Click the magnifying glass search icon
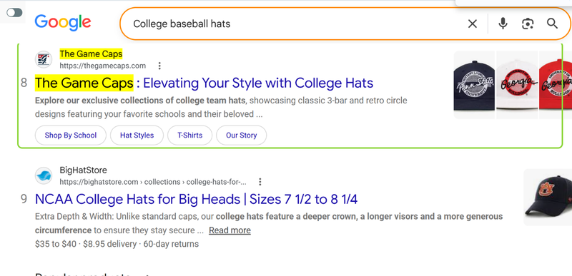This screenshot has width=572, height=276. click(552, 24)
